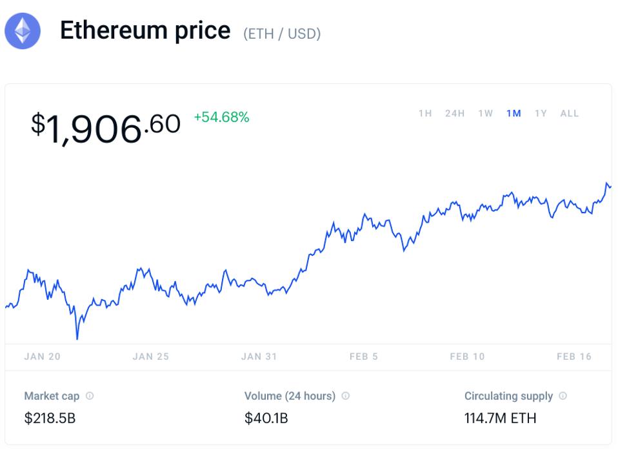Show the 1W price chart
The image size is (618, 449).
tap(486, 114)
